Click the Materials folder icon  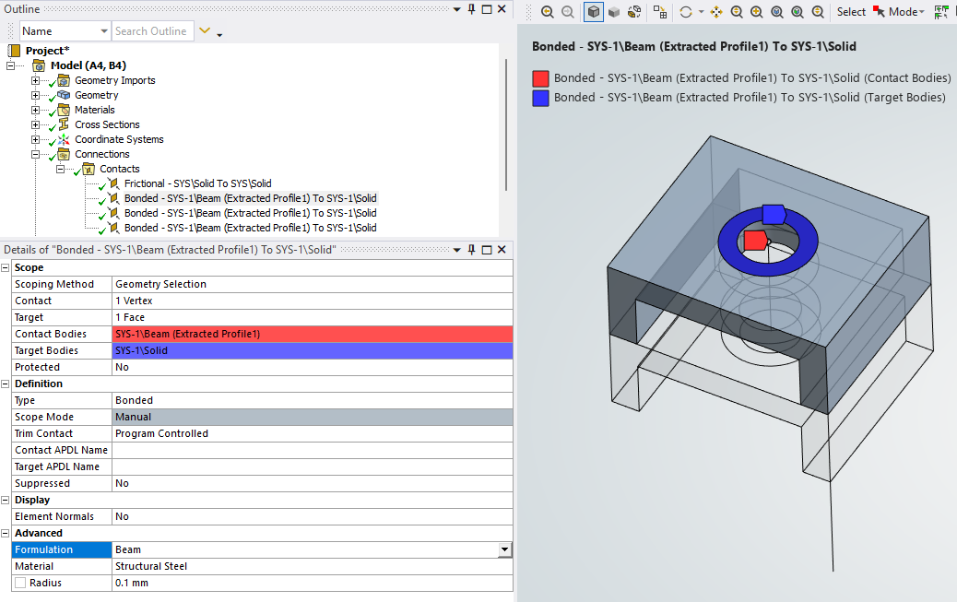pos(64,110)
